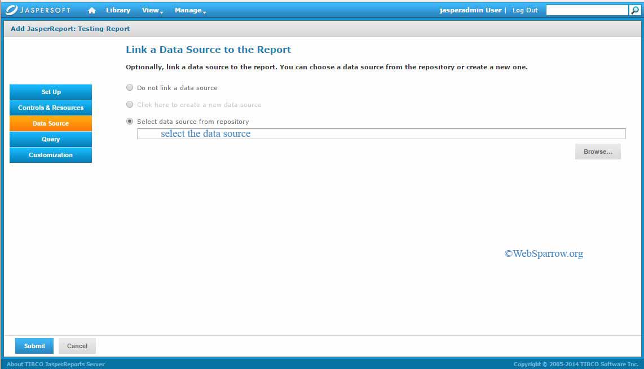The image size is (644, 369).
Task: Click the repository data source path field
Action: (x=382, y=134)
